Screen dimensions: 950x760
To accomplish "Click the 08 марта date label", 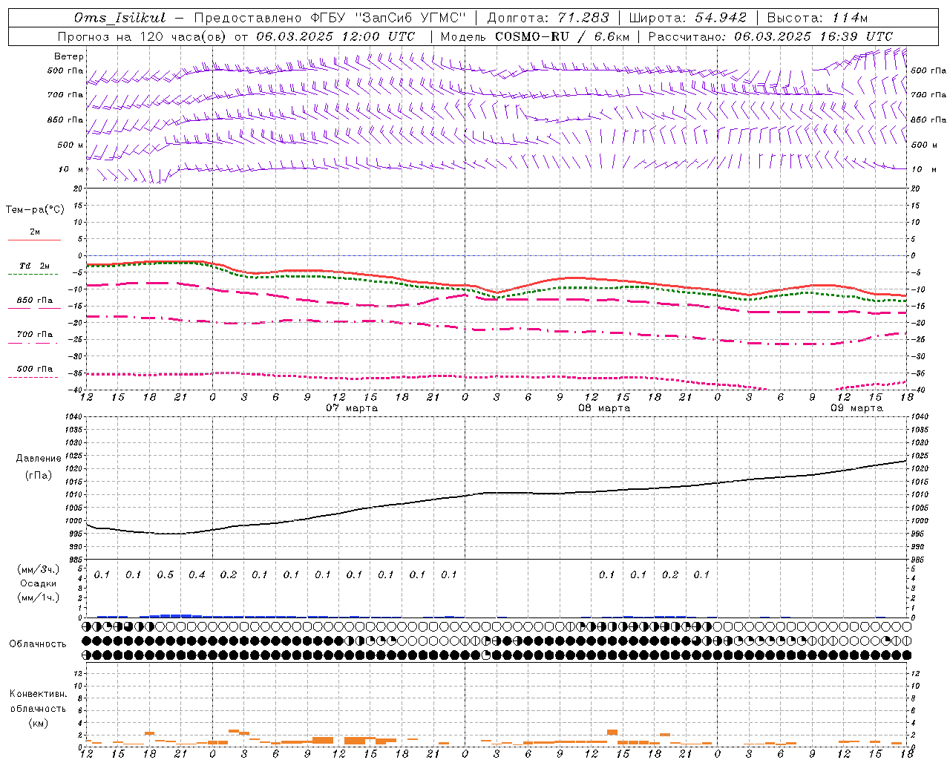I will pyautogui.click(x=604, y=408).
